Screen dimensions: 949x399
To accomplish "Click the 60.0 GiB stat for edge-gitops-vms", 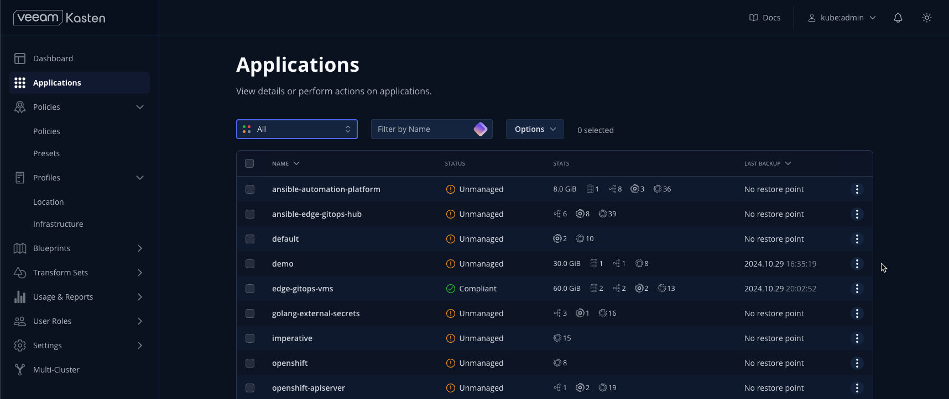I will [x=567, y=289].
